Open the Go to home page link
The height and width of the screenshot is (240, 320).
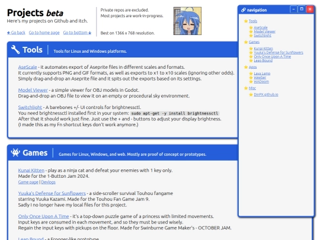pos(44,33)
